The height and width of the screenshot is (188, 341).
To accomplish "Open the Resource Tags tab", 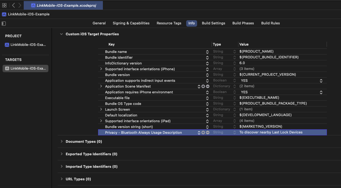I will click(169, 23).
